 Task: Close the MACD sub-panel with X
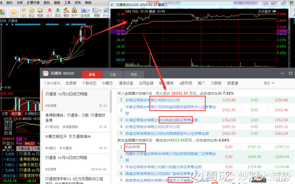coord(14,117)
